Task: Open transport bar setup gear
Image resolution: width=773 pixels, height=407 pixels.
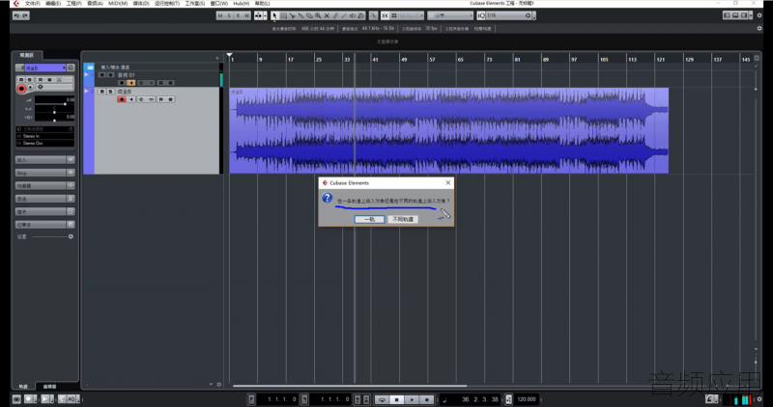Action: coord(759,399)
